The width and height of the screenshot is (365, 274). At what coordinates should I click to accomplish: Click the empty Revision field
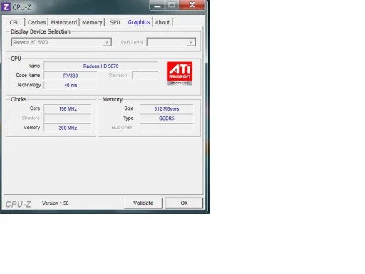tap(145, 76)
